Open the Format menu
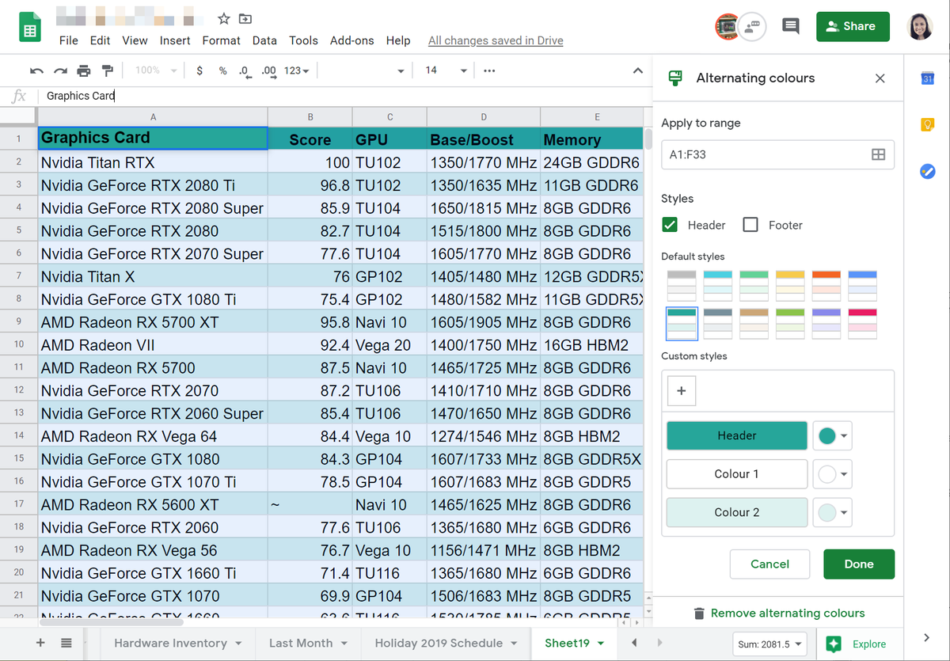 click(221, 40)
